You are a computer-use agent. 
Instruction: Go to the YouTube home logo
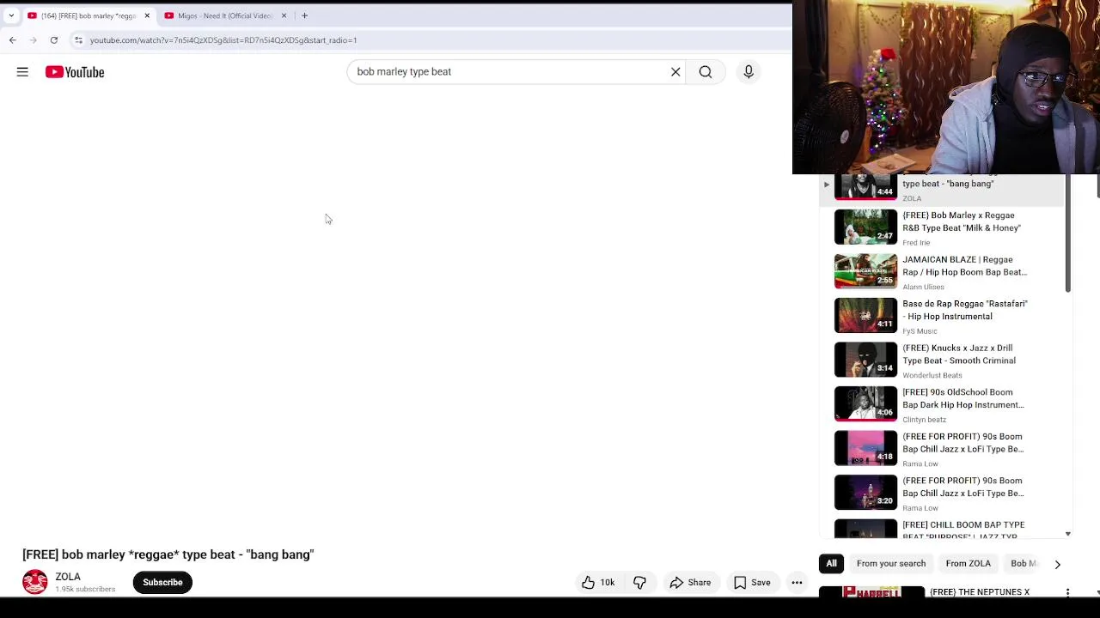pos(75,72)
